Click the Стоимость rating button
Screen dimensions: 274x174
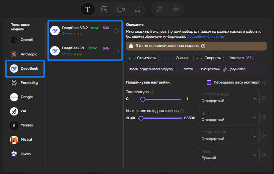(x=142, y=58)
